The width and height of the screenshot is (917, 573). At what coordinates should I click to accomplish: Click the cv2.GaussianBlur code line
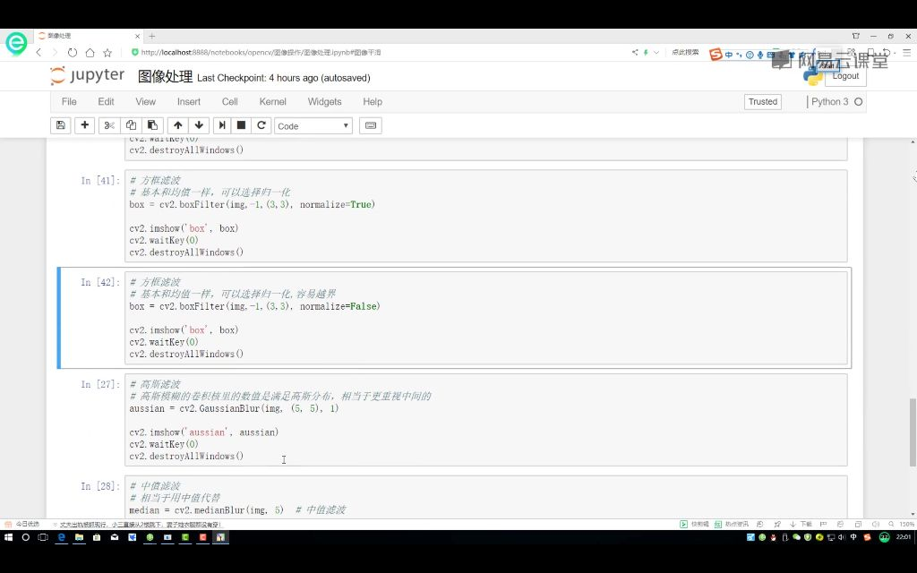pyautogui.click(x=234, y=408)
